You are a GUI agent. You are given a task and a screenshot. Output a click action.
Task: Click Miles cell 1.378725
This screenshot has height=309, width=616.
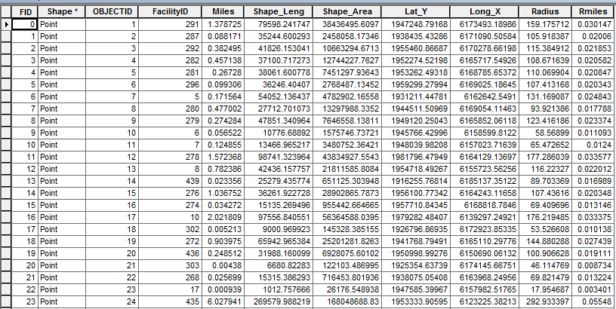pyautogui.click(x=223, y=24)
